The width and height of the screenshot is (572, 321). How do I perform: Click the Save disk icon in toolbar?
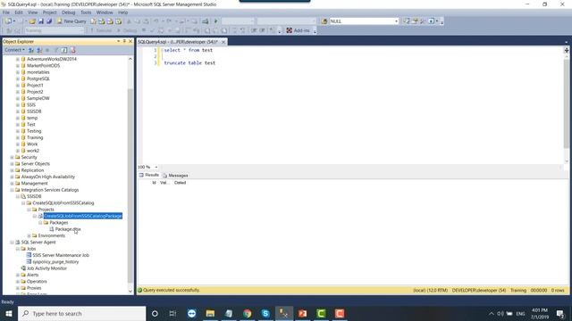pyautogui.click(x=41, y=21)
